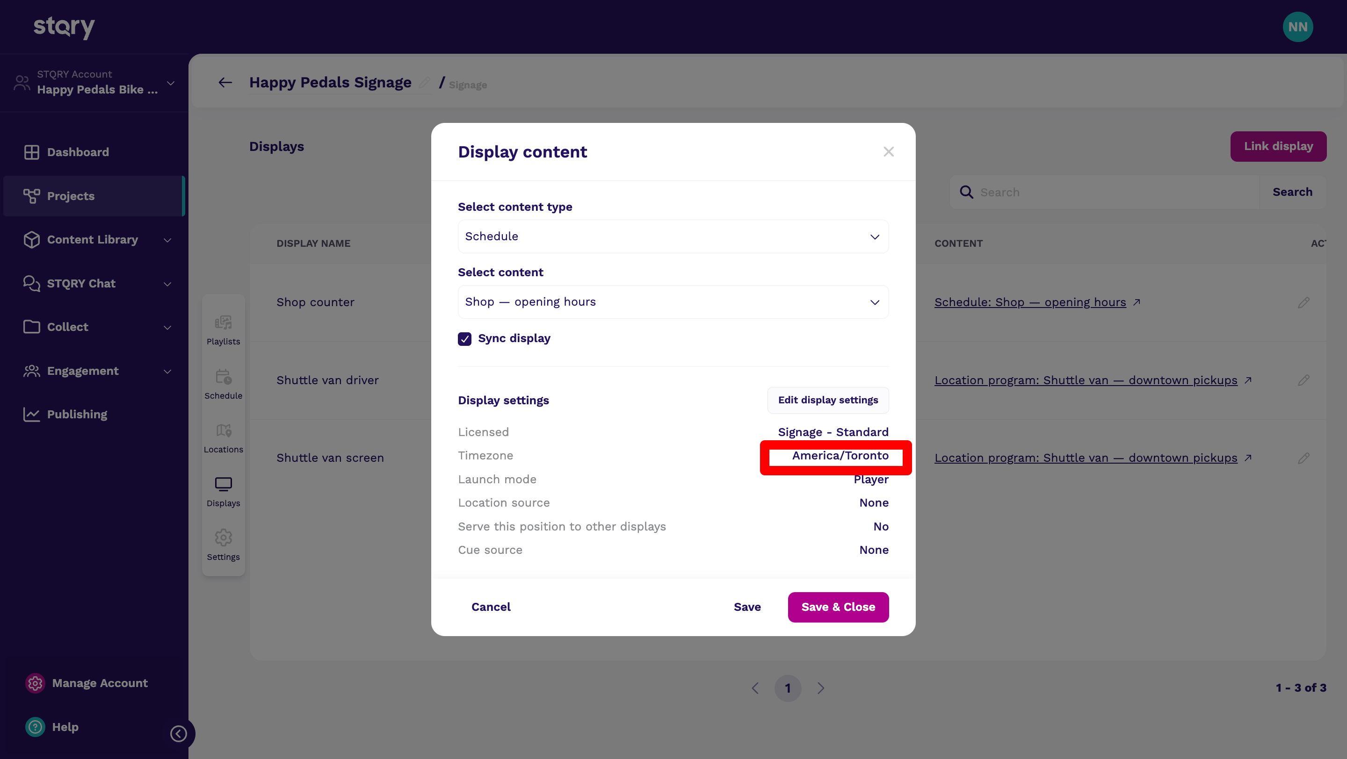Edit the Shop counter row pencil icon

1304,302
